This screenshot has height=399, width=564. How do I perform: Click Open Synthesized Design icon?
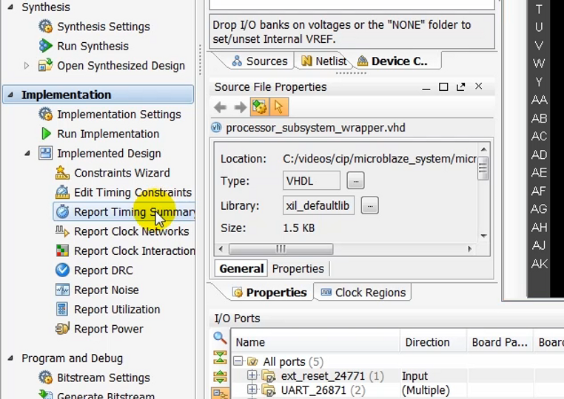pos(45,65)
